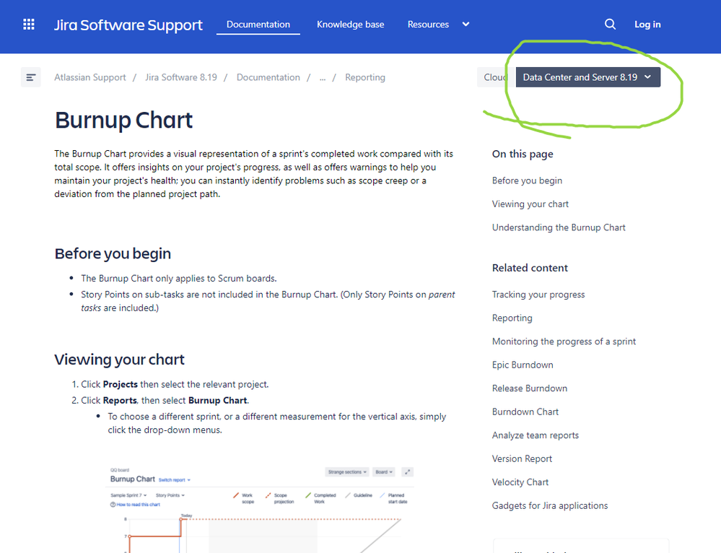The height and width of the screenshot is (553, 721).
Task: Click the search magnifier icon in header
Action: click(610, 25)
